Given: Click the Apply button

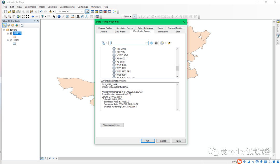Looking at the screenshot, I should [x=179, y=141].
